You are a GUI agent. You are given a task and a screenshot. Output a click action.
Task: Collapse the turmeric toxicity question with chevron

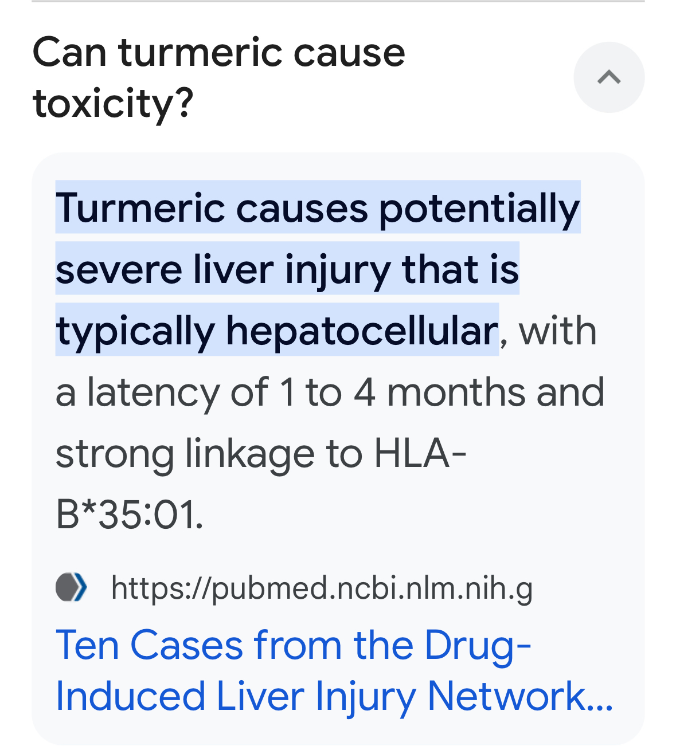tap(609, 77)
